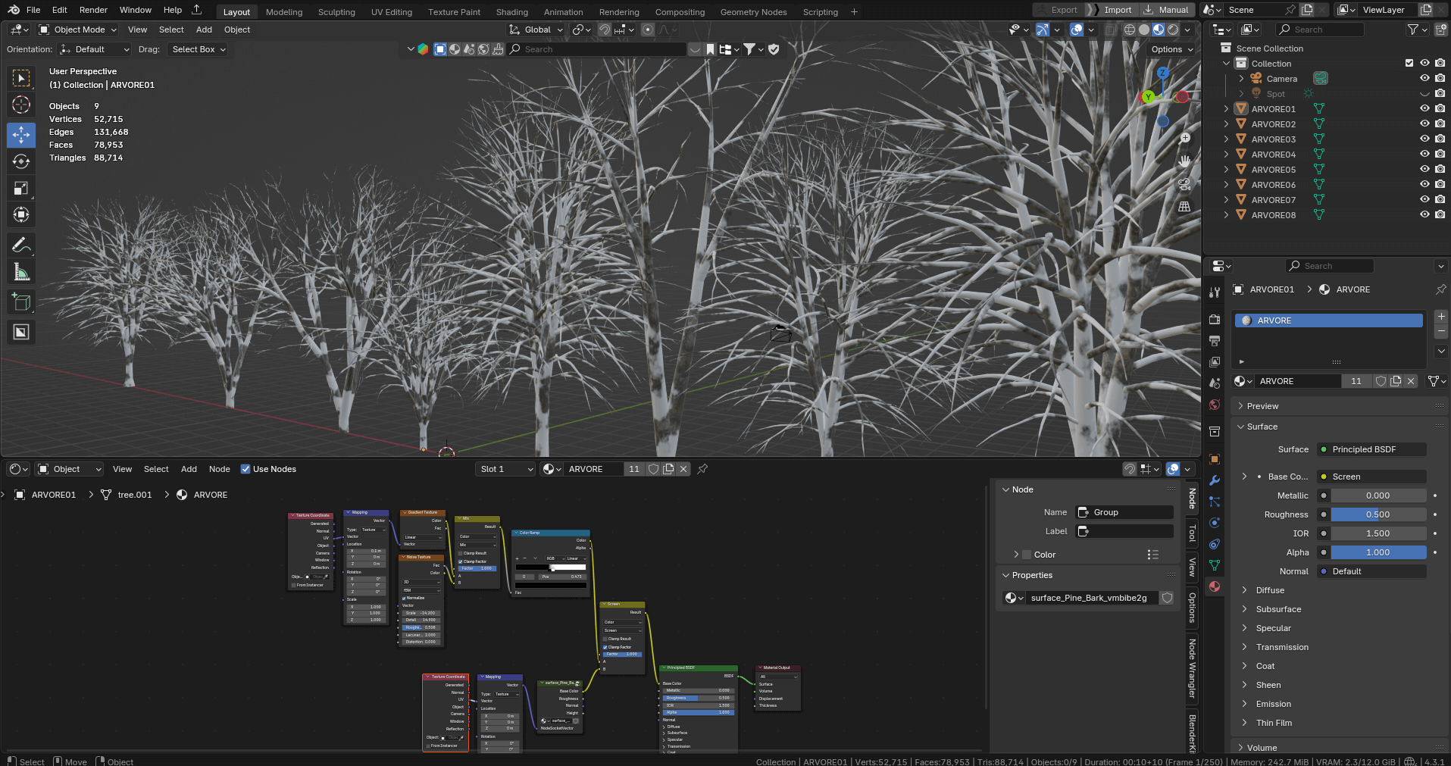The height and width of the screenshot is (766, 1451).
Task: Select the Add Cube tool
Action: click(21, 302)
